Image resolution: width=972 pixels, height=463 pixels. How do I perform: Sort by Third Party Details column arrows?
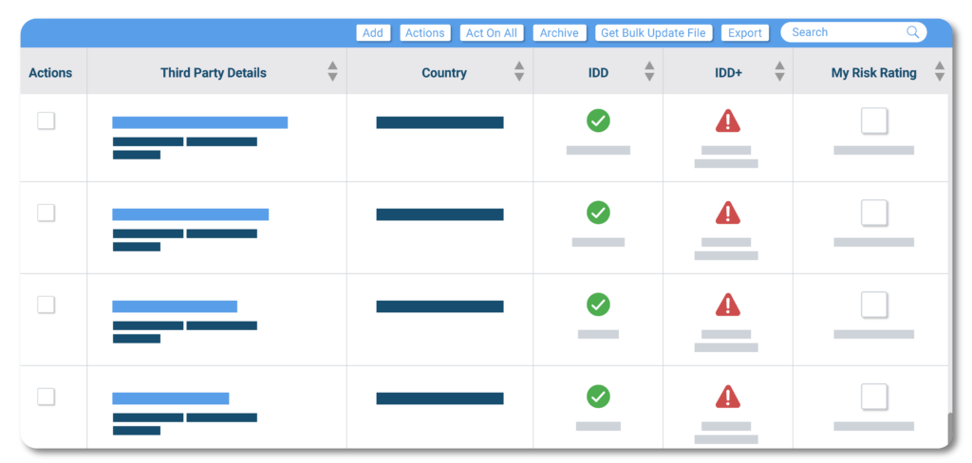332,72
